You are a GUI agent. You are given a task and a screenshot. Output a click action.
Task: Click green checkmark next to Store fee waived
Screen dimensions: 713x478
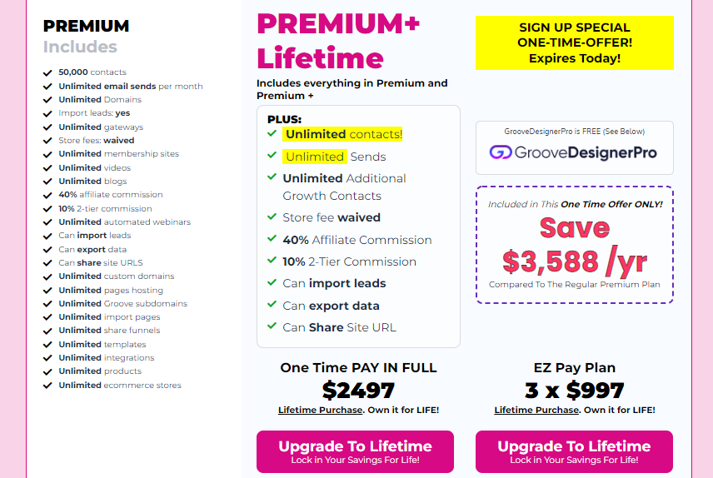click(272, 217)
